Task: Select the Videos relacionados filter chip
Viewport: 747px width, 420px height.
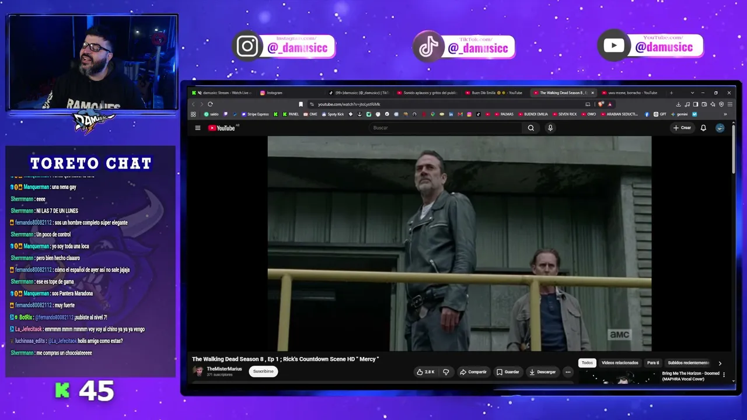Action: click(x=620, y=363)
